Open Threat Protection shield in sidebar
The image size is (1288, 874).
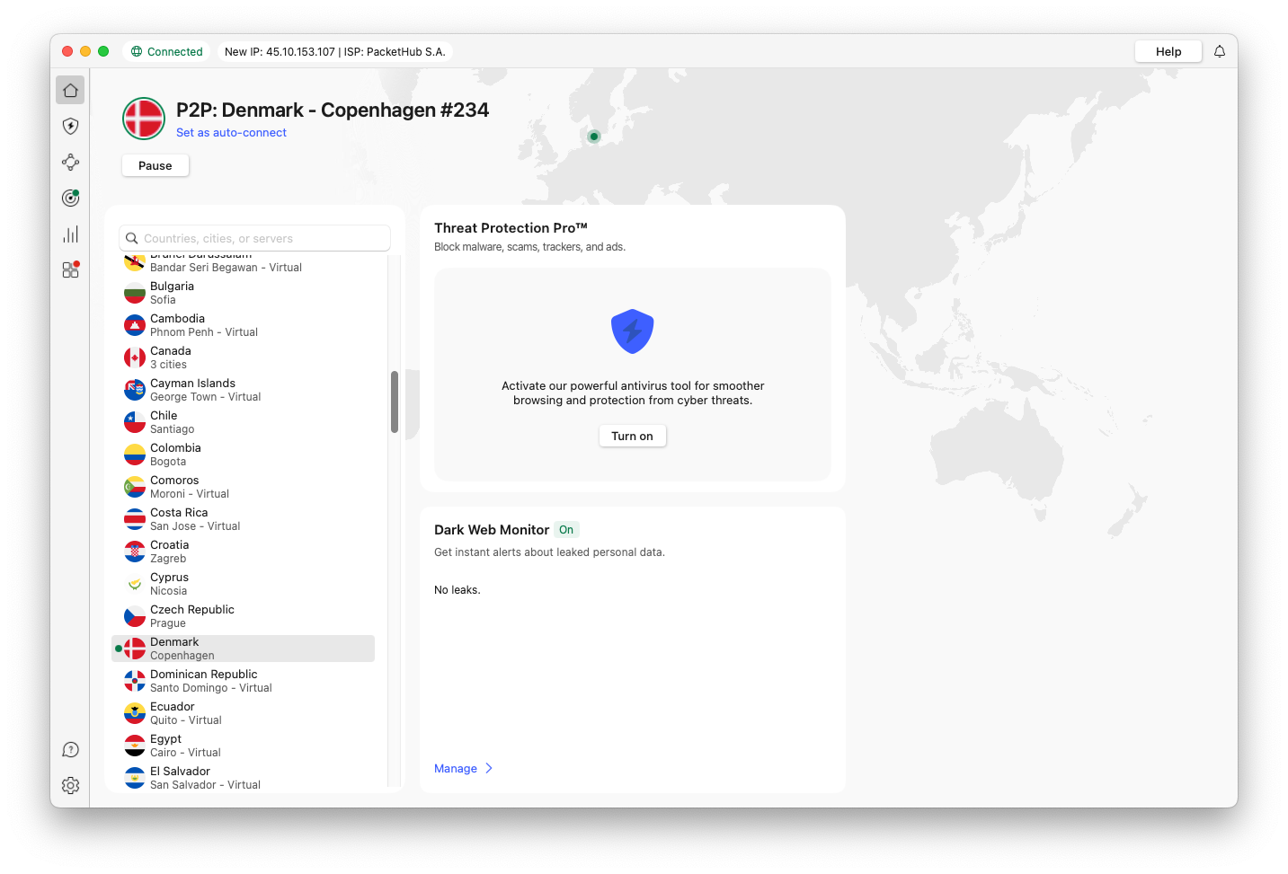70,126
